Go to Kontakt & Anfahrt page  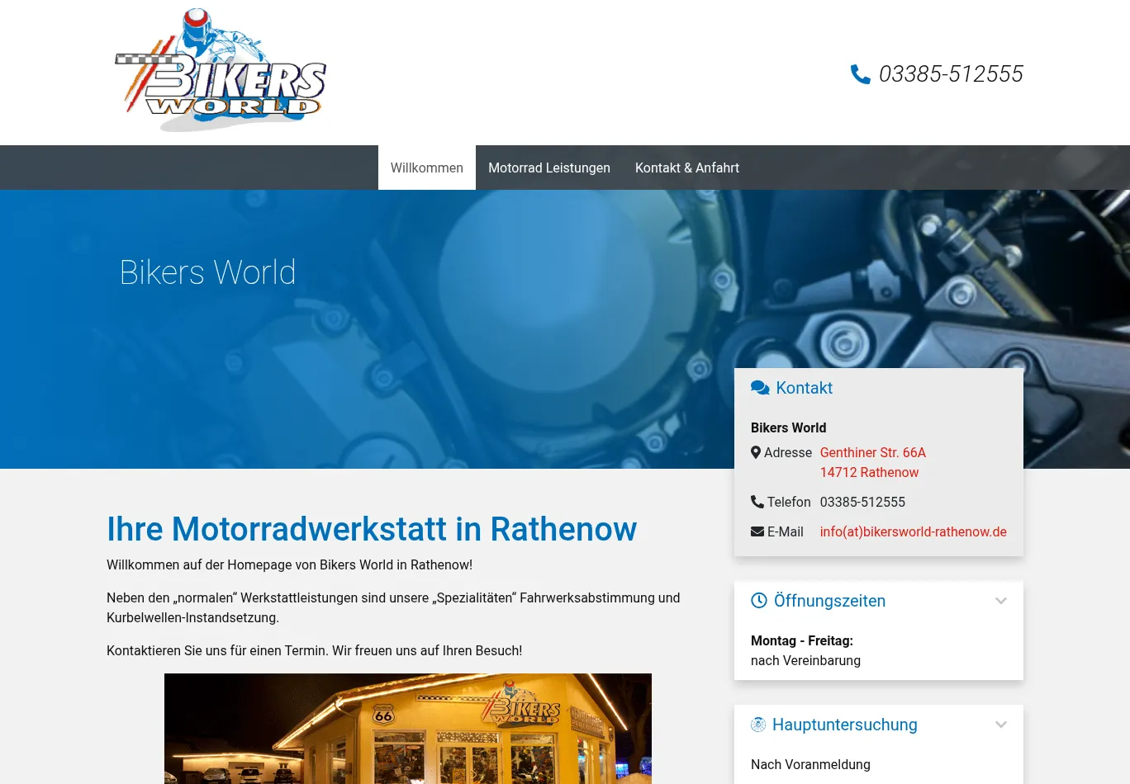pyautogui.click(x=686, y=168)
